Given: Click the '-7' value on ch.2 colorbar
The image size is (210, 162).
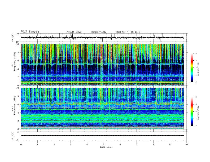Looking at the screenshot, I should (196, 126).
